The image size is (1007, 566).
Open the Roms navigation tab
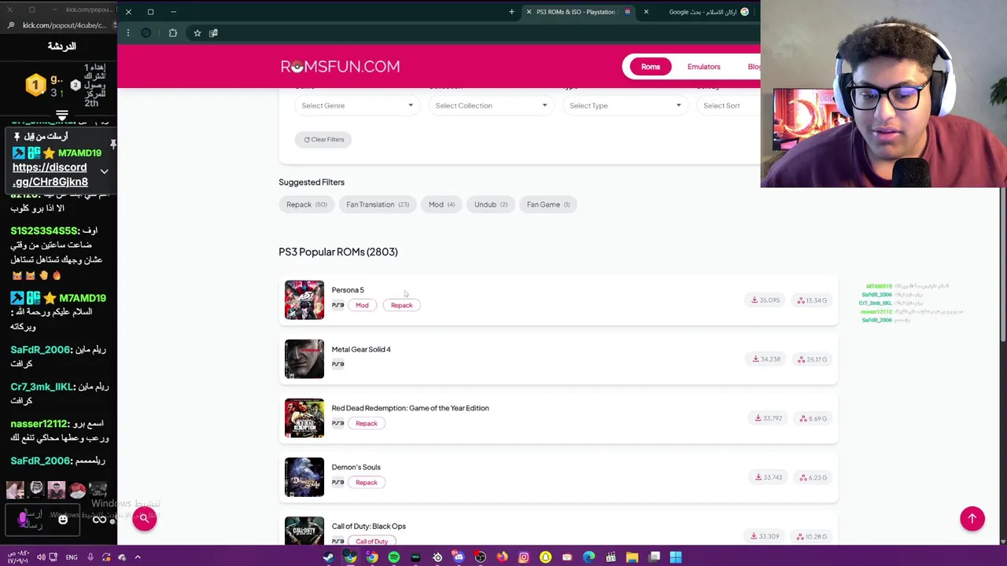650,67
